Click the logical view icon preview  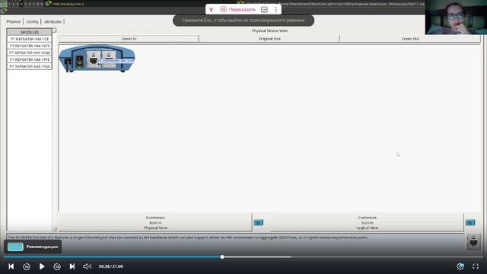[x=470, y=222]
